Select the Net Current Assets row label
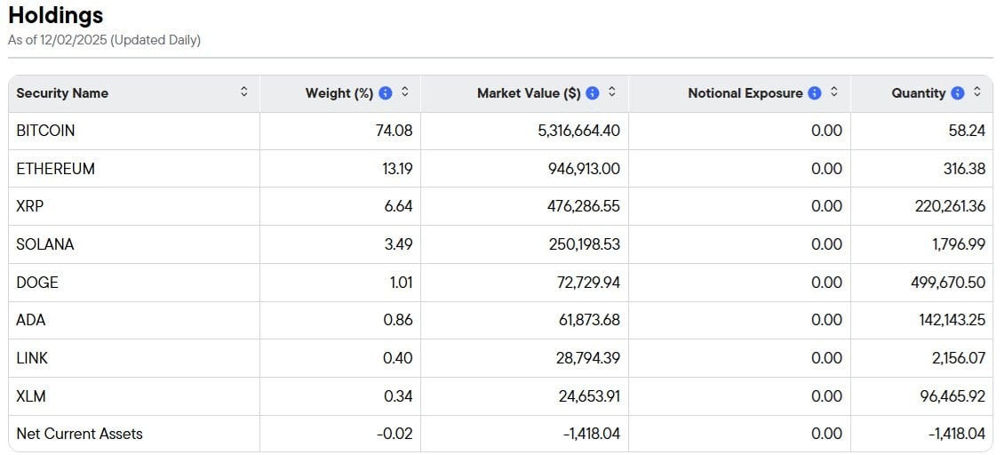This screenshot has height=455, width=1004. tap(79, 434)
